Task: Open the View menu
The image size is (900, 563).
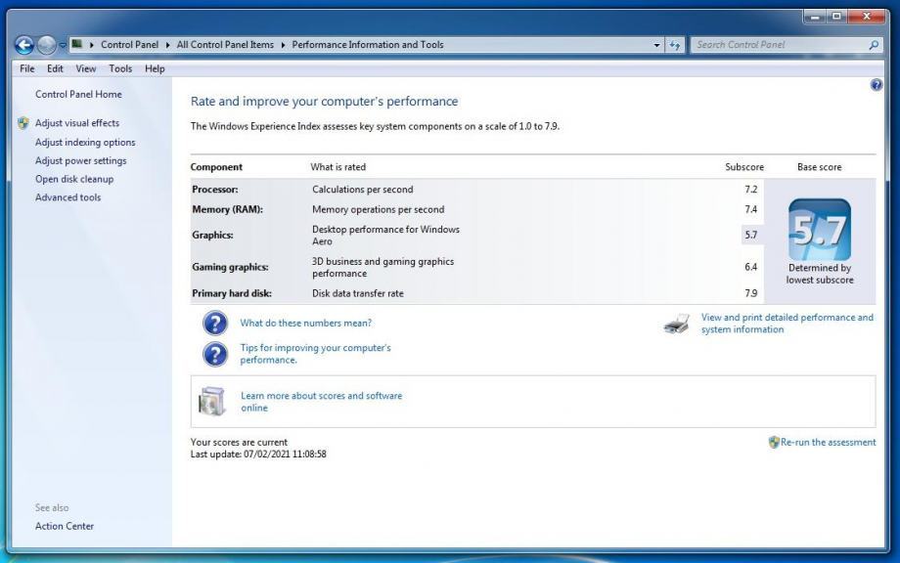Action: click(x=86, y=68)
